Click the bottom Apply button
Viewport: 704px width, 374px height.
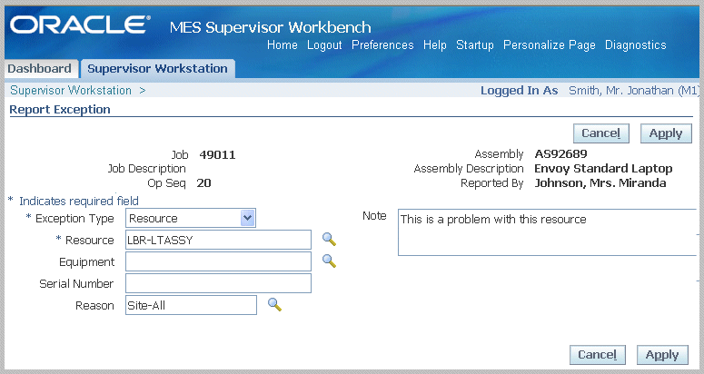pos(662,355)
